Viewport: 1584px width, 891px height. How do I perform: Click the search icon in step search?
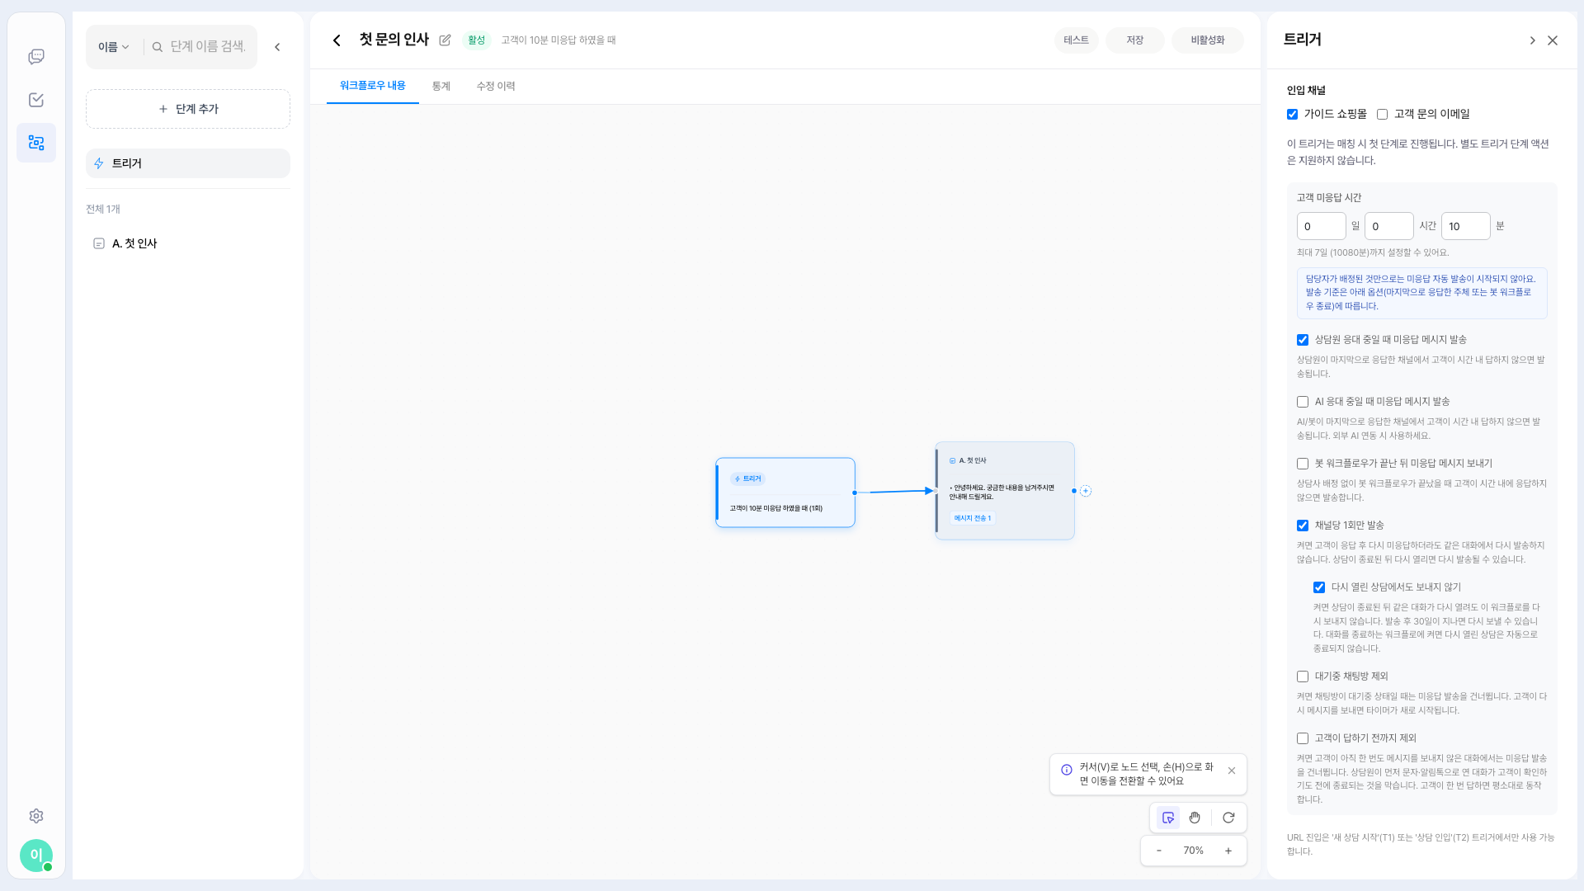(x=157, y=47)
